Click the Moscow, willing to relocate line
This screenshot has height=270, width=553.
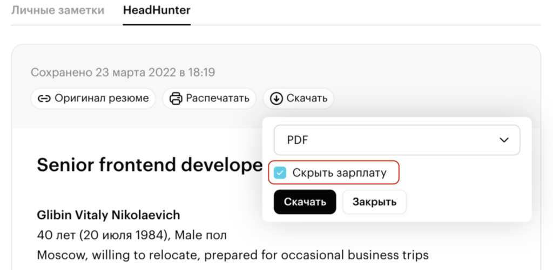click(x=233, y=254)
